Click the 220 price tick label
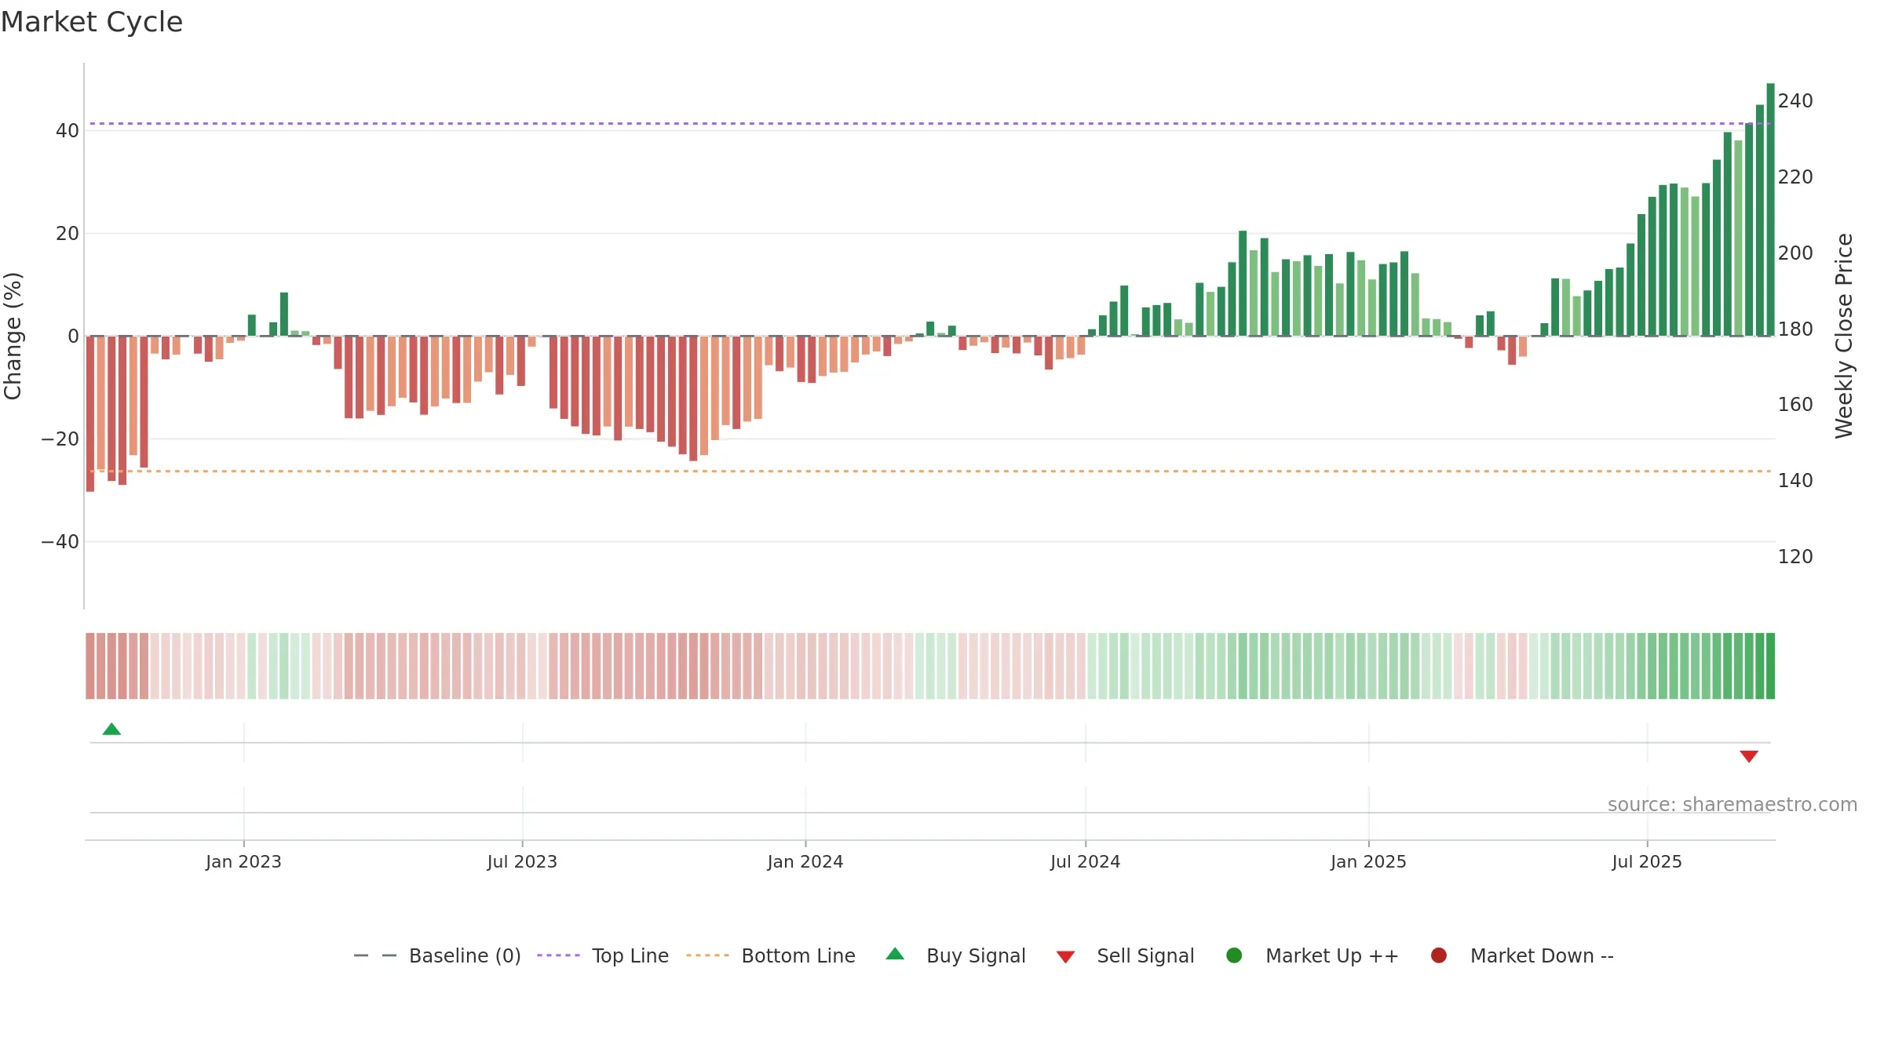Viewport: 1884px width, 1059px height. click(x=1795, y=177)
